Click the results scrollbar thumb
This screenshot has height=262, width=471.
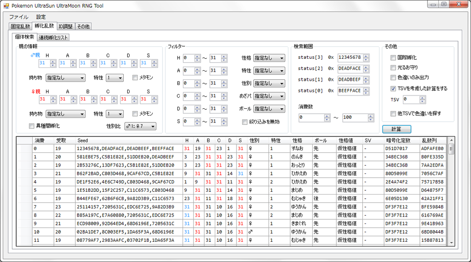(451, 149)
